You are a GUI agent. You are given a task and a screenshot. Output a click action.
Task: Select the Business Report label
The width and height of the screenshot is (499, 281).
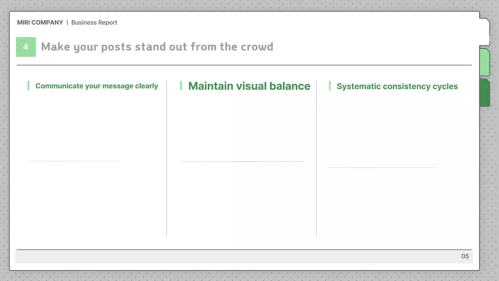click(x=94, y=23)
